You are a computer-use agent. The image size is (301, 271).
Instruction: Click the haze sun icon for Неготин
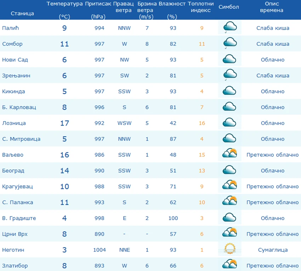pyautogui.click(x=230, y=249)
